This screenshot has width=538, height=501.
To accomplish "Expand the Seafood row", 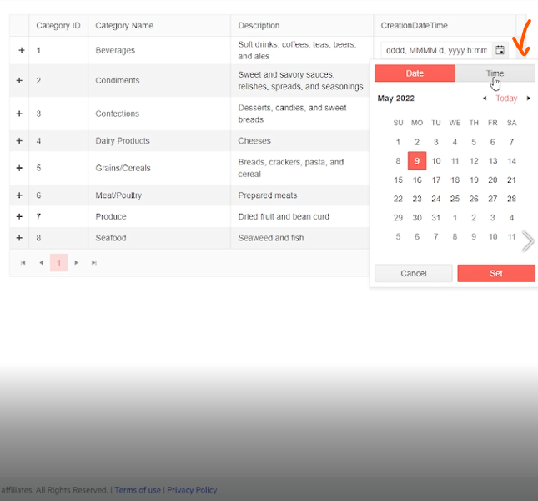I will point(19,238).
